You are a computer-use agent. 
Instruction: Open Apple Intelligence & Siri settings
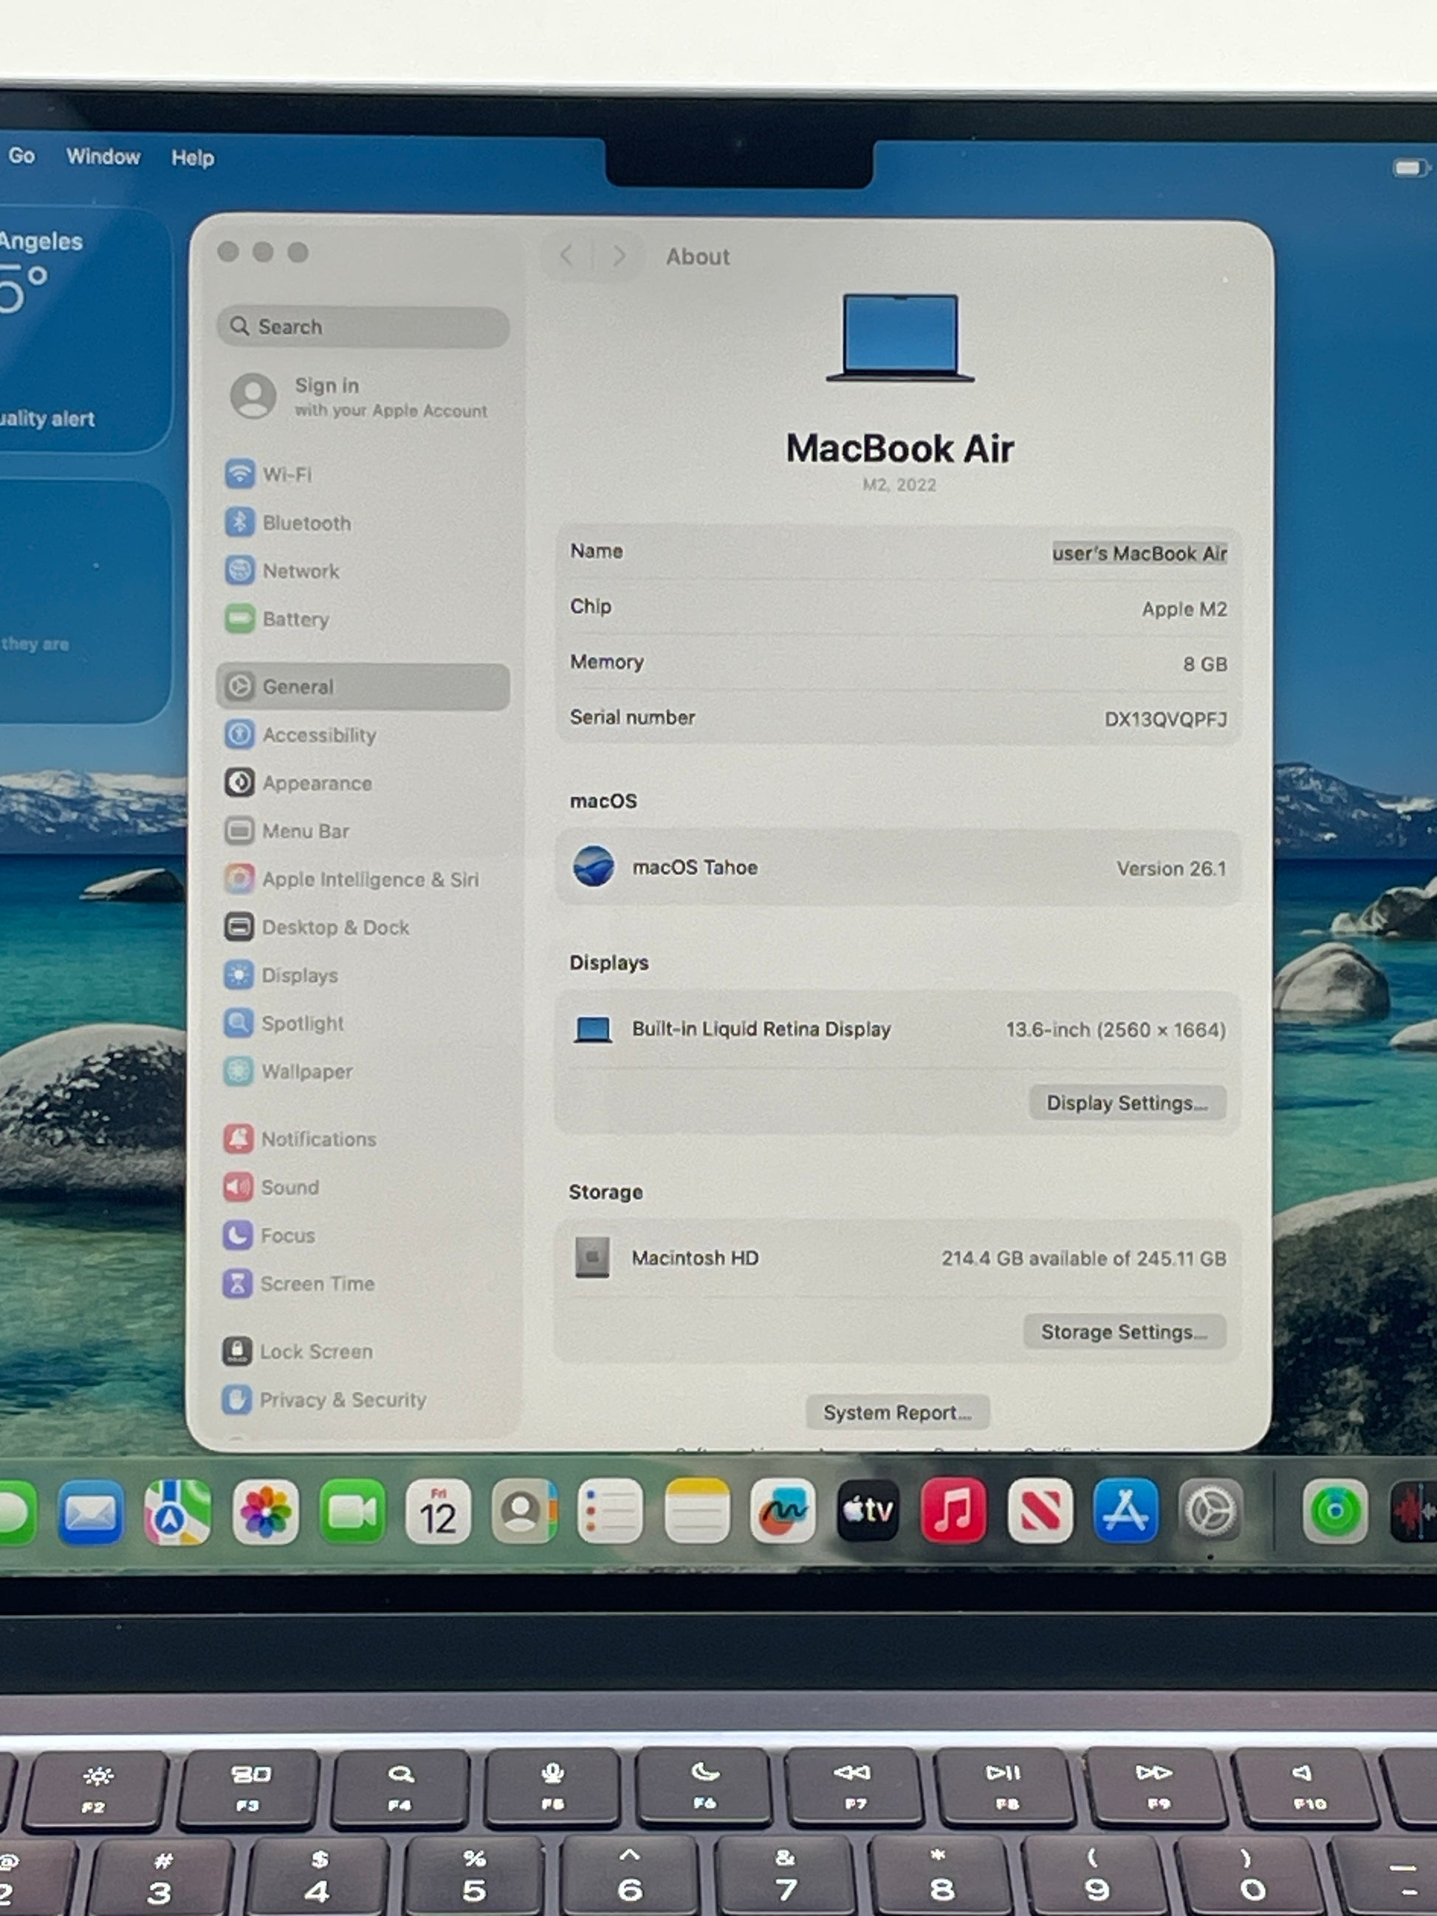[x=368, y=879]
